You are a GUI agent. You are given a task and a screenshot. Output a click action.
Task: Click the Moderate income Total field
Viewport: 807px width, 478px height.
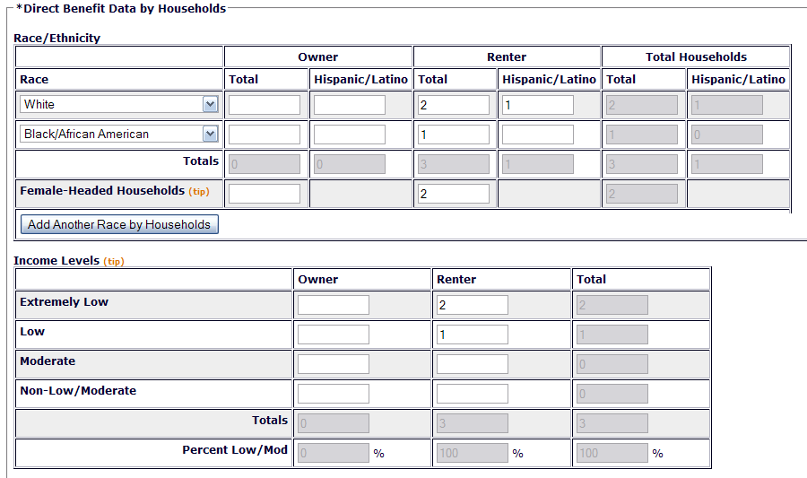point(612,364)
